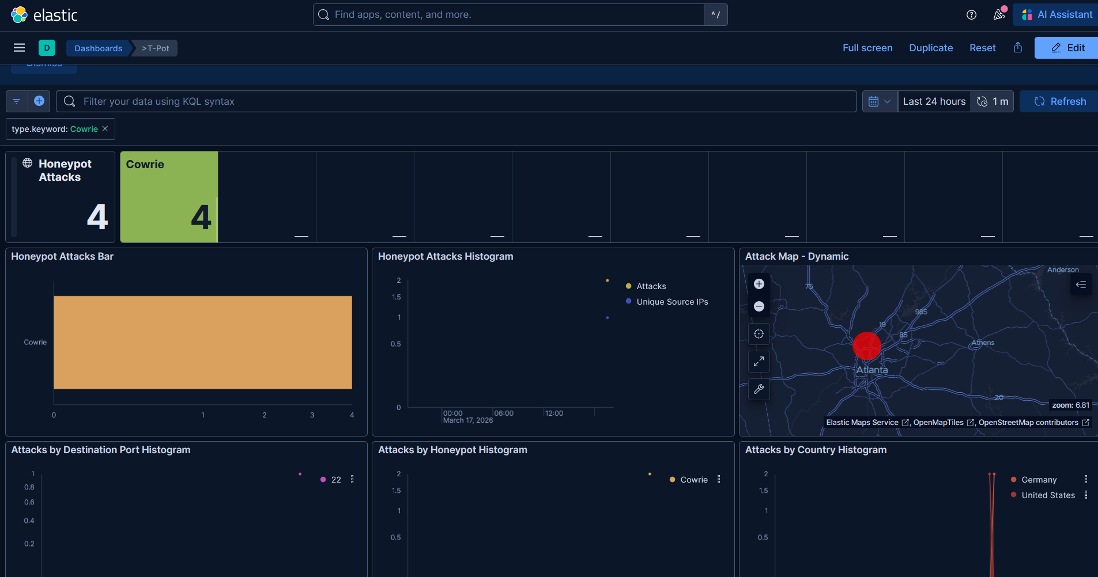Viewport: 1098px width, 577px height.
Task: Go to Dashboards breadcrumb
Action: click(98, 48)
